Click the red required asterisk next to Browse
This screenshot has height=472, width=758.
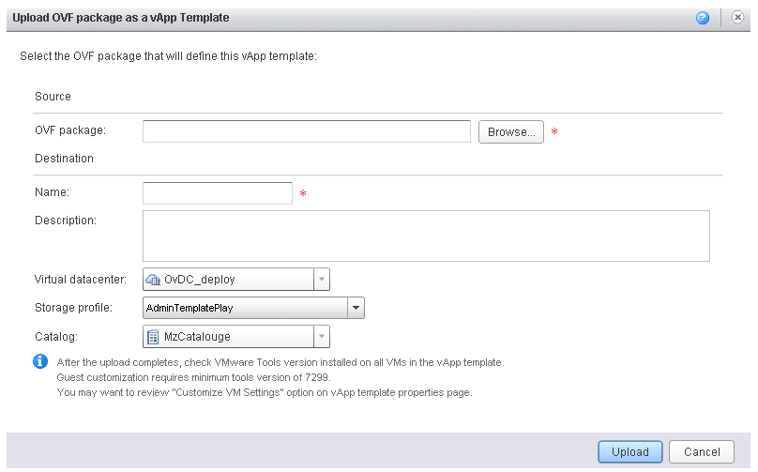click(x=554, y=131)
